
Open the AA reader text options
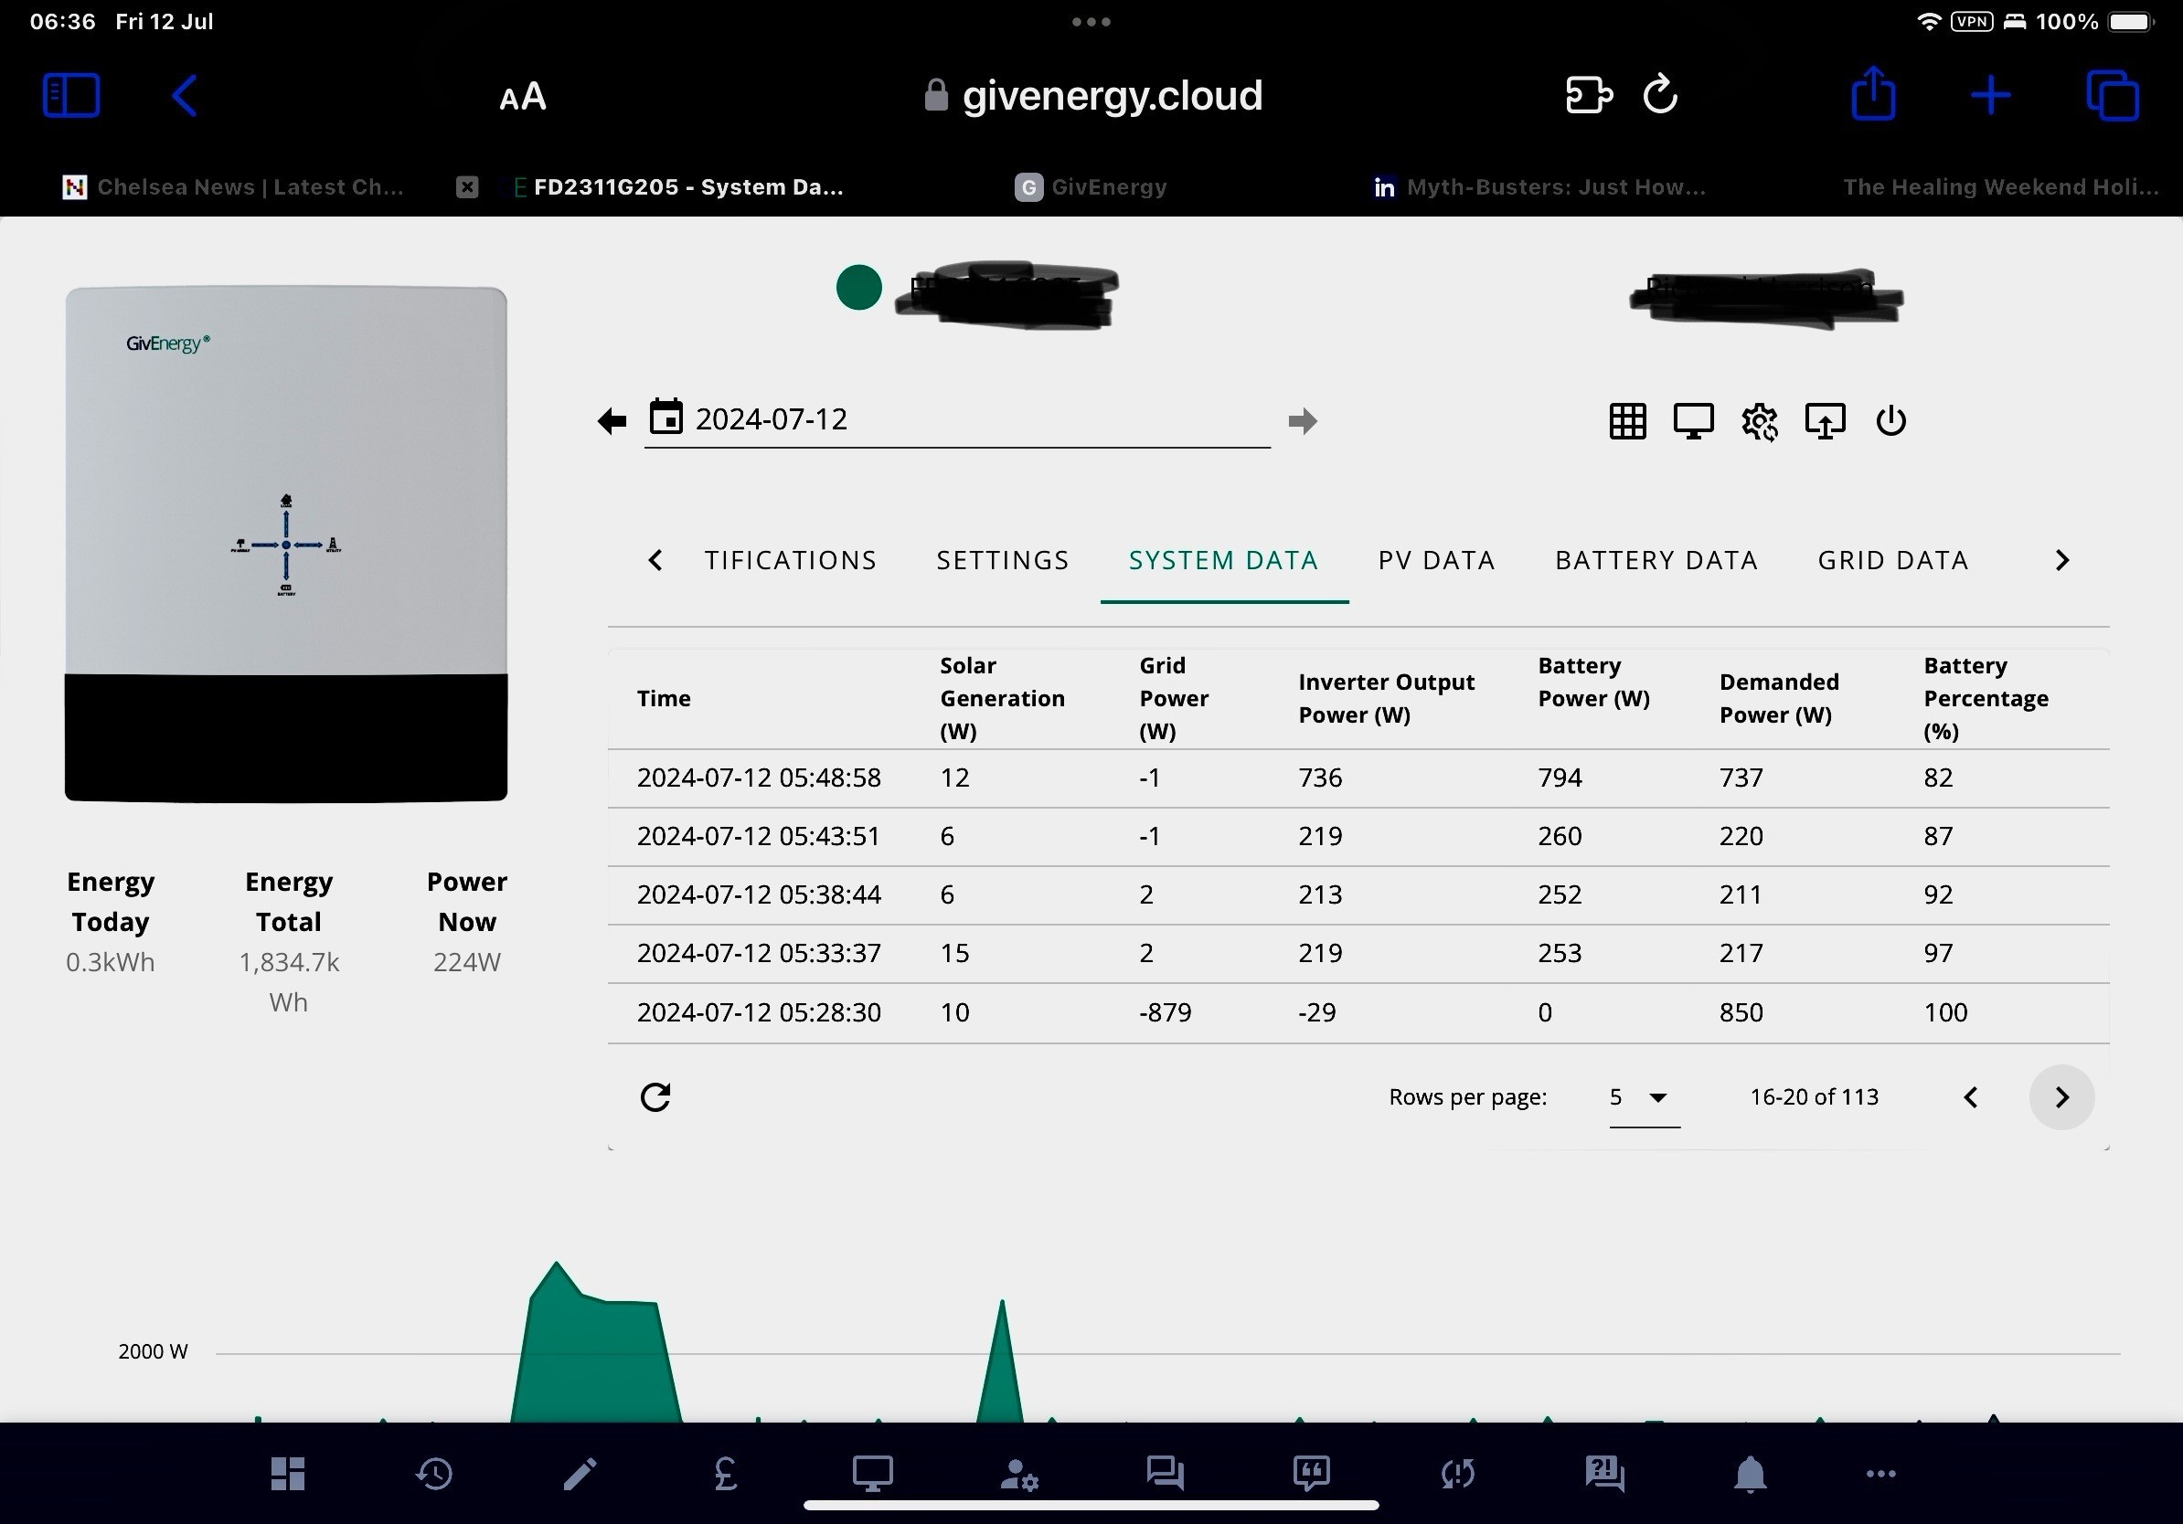(x=523, y=96)
